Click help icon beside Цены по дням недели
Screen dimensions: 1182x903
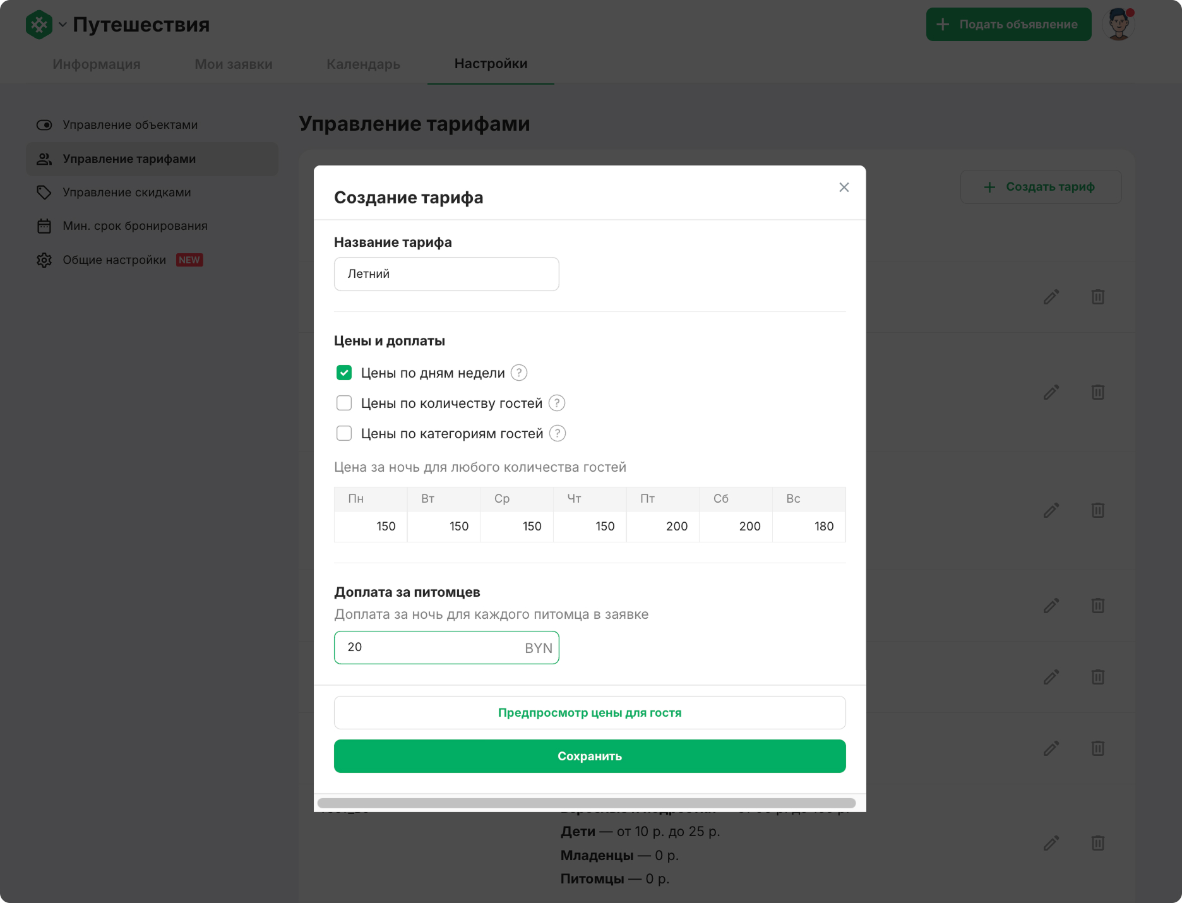(x=519, y=373)
